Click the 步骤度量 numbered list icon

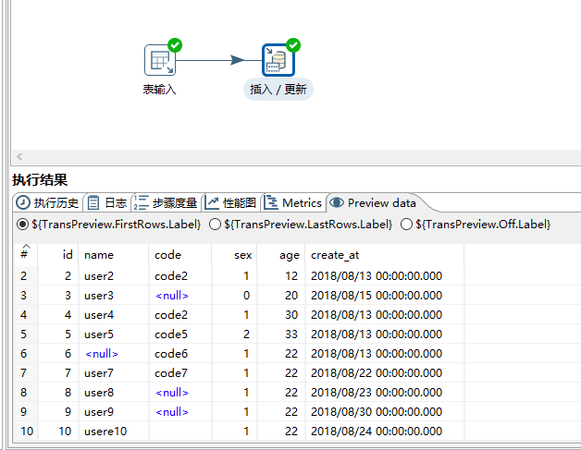click(x=141, y=202)
